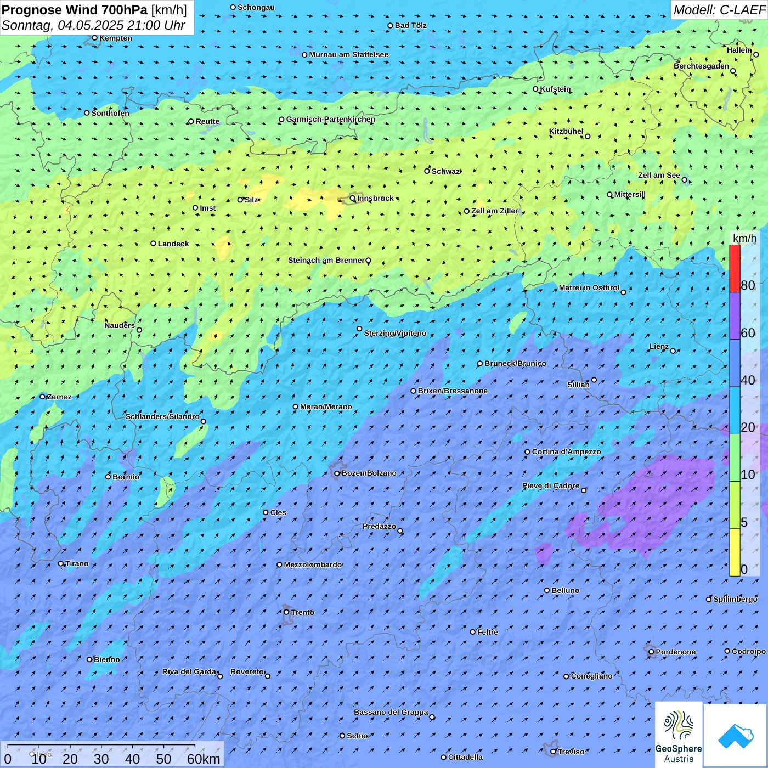Click the 'km/h' legend unit label
Image resolution: width=768 pixels, height=768 pixels.
tap(744, 238)
